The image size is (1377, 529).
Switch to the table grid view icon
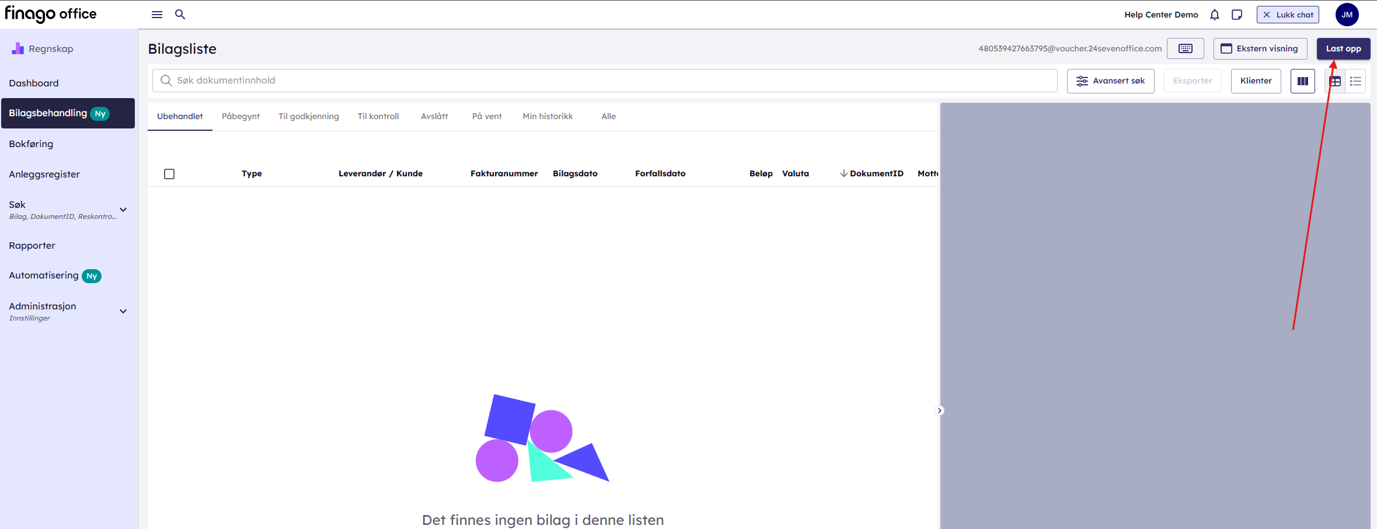[x=1335, y=81]
